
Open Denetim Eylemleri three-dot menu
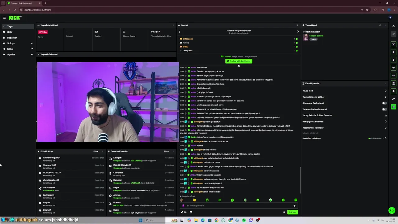tap(173, 152)
